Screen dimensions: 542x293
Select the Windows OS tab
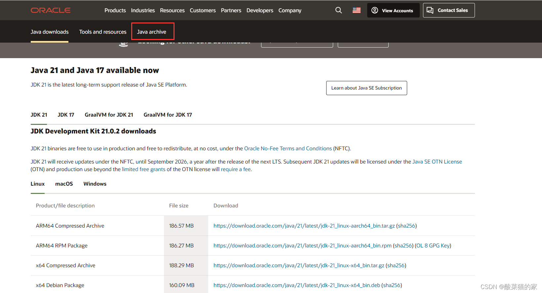click(95, 184)
